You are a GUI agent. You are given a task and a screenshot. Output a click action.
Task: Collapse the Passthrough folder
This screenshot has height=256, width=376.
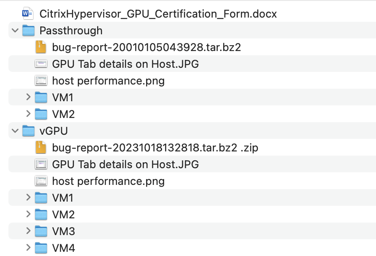pyautogui.click(x=15, y=31)
